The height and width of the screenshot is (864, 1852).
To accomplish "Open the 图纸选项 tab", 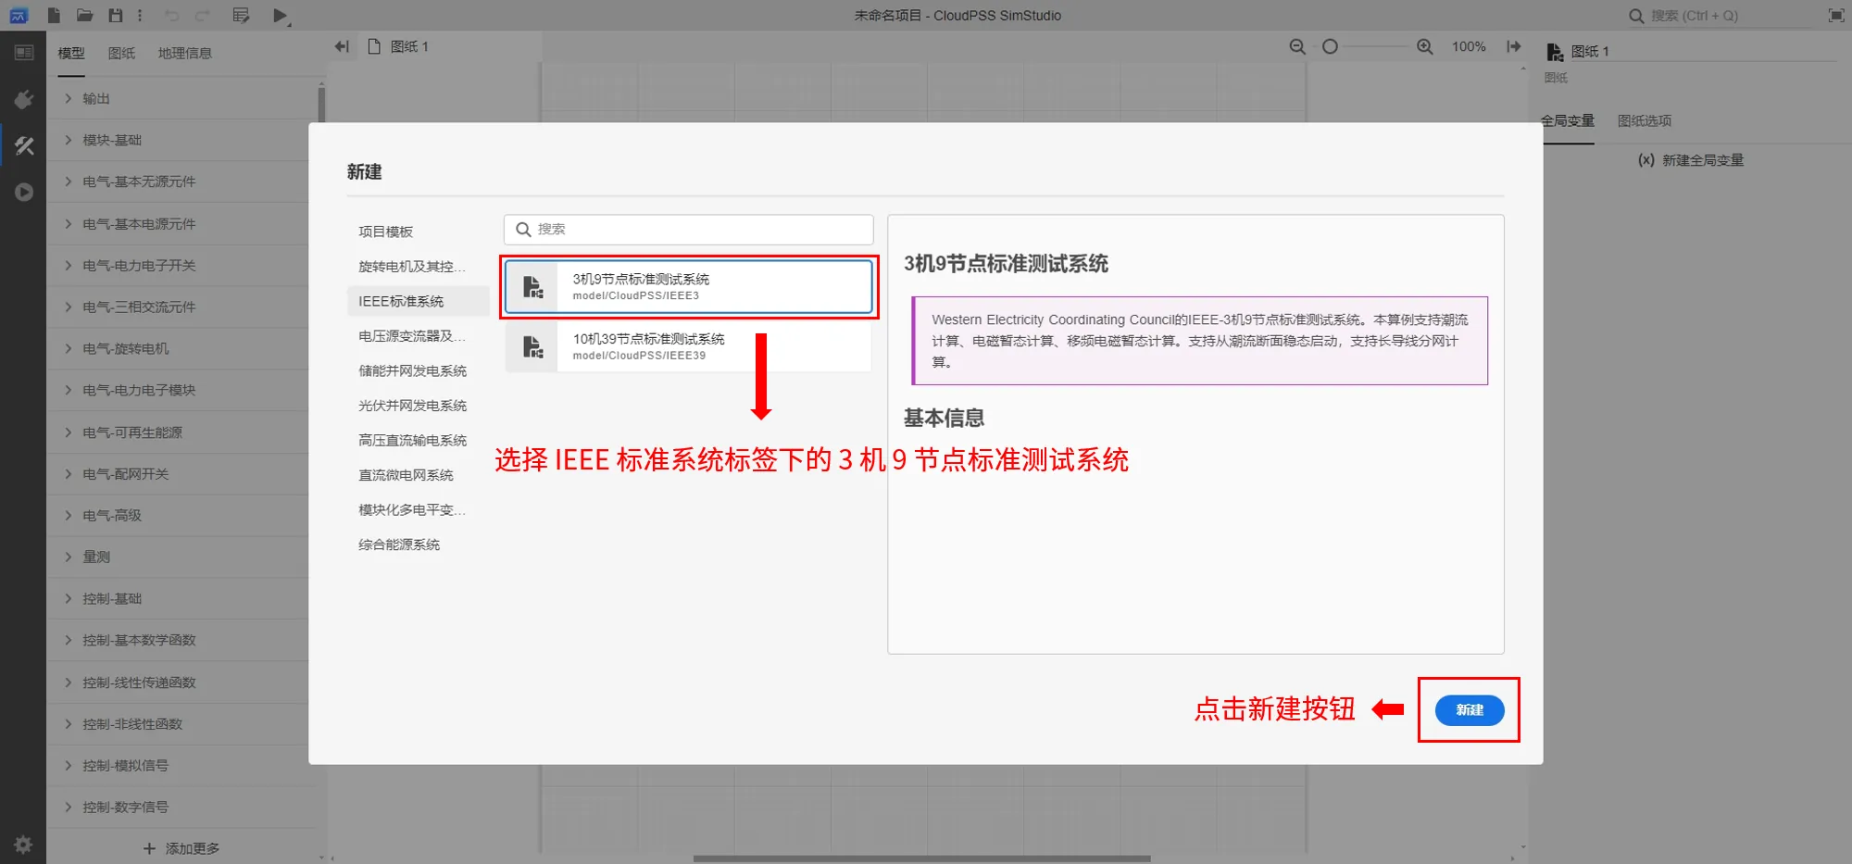I will (1645, 121).
